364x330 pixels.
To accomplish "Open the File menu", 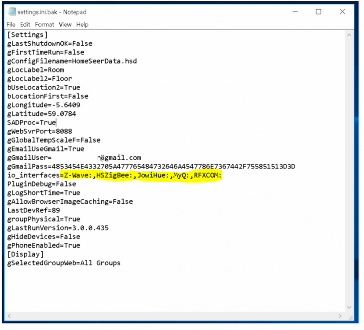I will (x=11, y=24).
